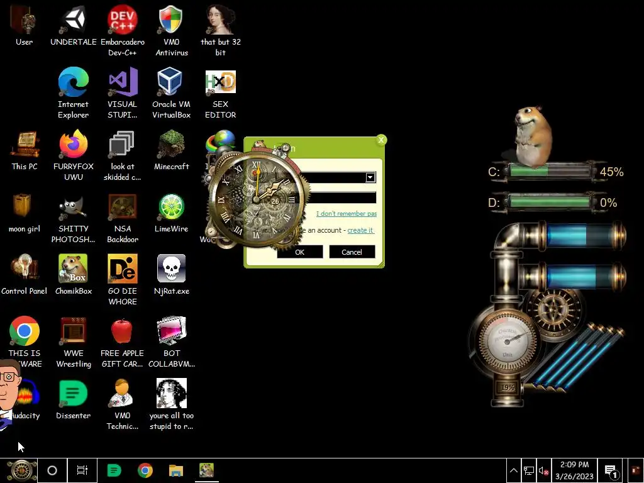Open File Explorer from taskbar
The height and width of the screenshot is (483, 644).
(x=176, y=470)
